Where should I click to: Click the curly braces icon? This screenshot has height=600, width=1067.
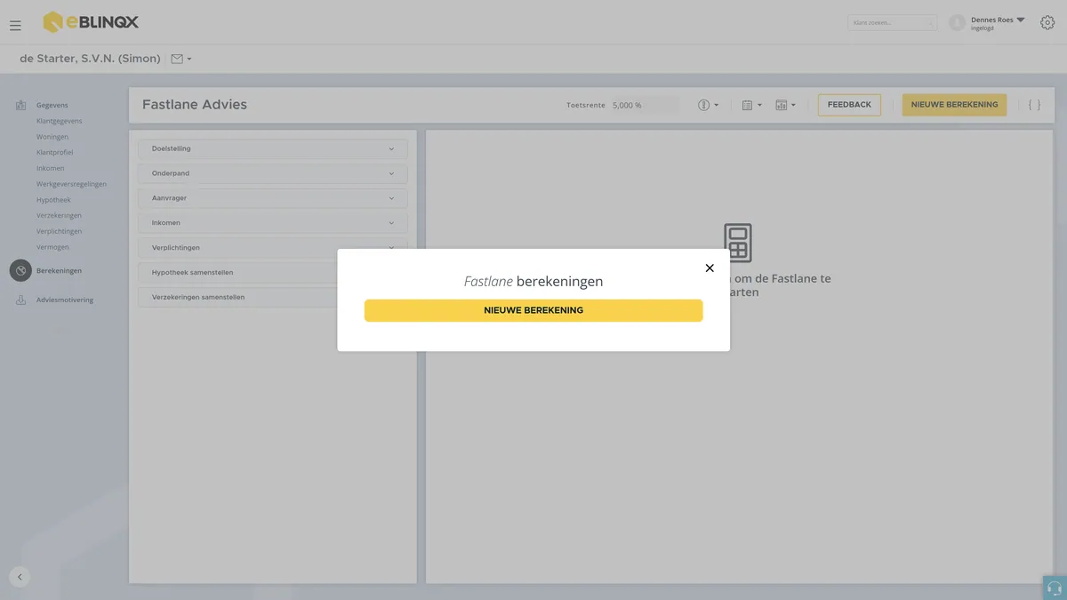(1034, 105)
